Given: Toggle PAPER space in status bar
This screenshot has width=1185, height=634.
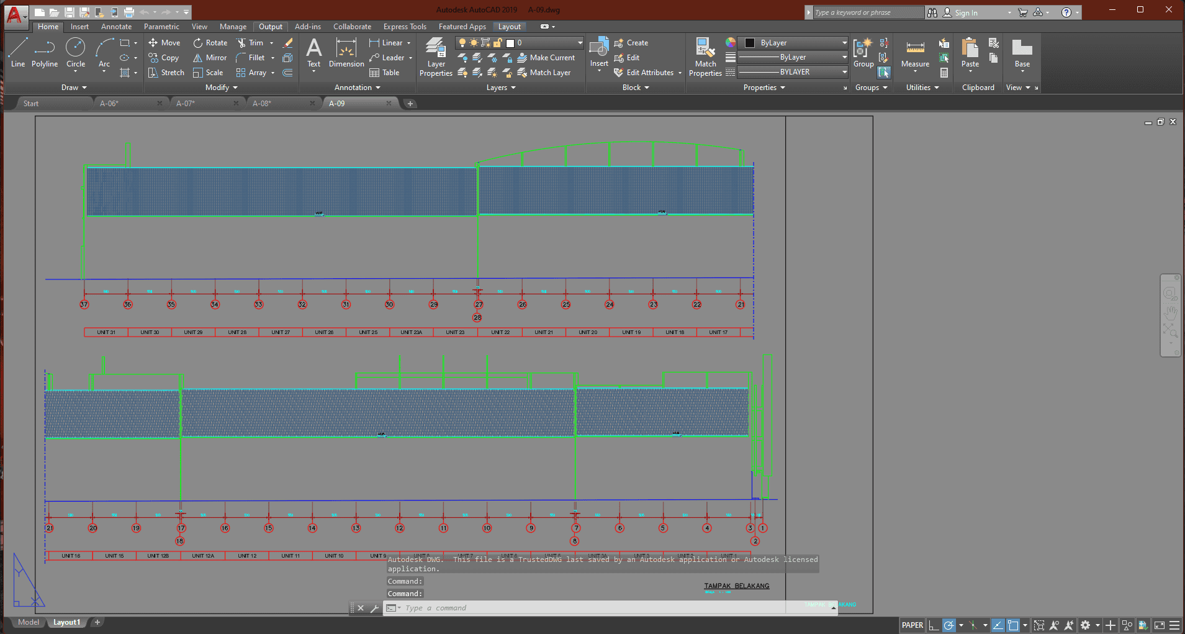Looking at the screenshot, I should pyautogui.click(x=912, y=625).
